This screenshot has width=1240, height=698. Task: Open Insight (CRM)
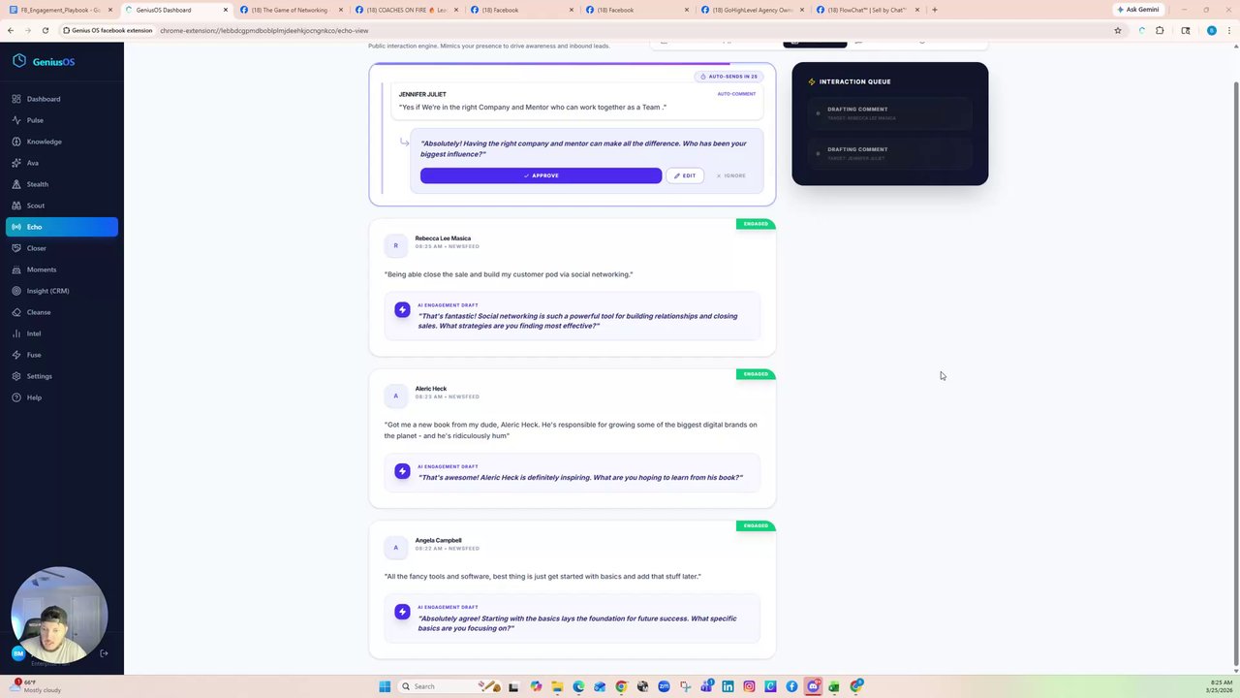pyautogui.click(x=62, y=291)
